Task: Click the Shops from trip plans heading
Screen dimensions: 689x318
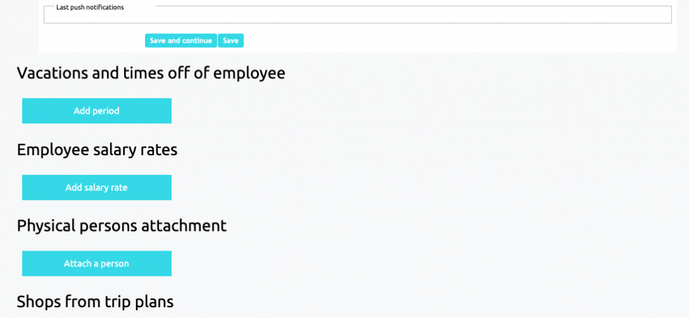Action: coord(95,301)
